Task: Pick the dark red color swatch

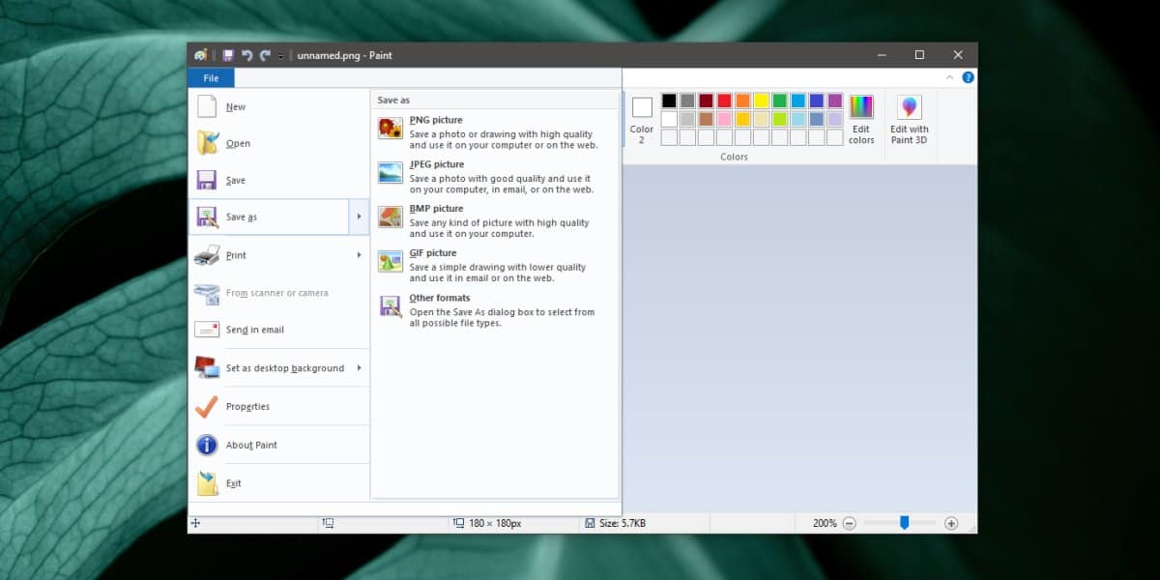Action: click(x=706, y=101)
